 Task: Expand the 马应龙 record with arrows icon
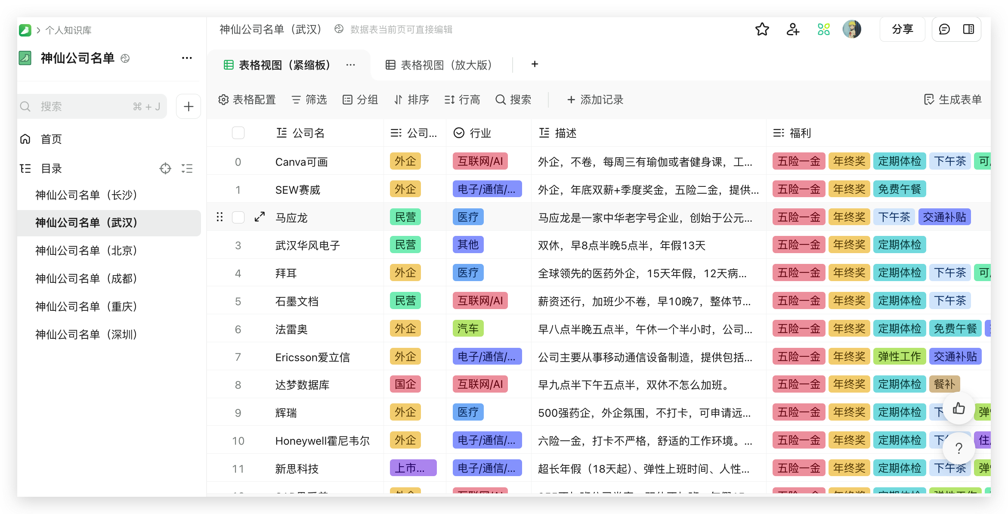tap(260, 217)
